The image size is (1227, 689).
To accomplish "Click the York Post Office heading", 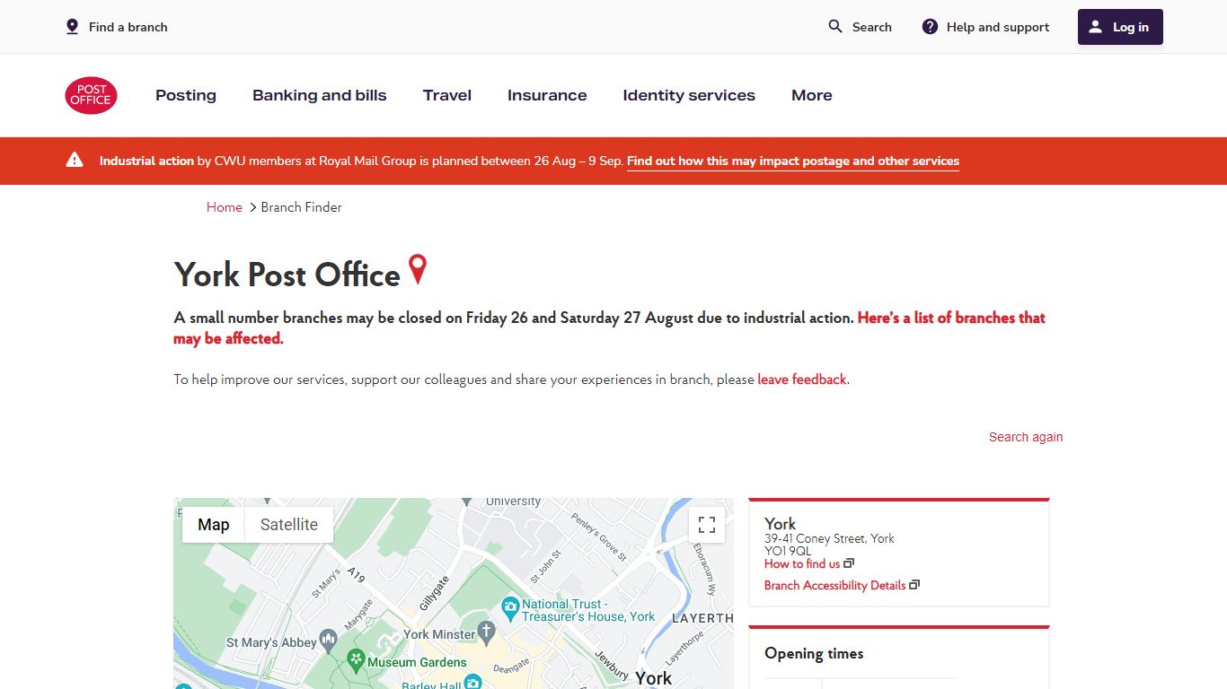I will click(287, 275).
